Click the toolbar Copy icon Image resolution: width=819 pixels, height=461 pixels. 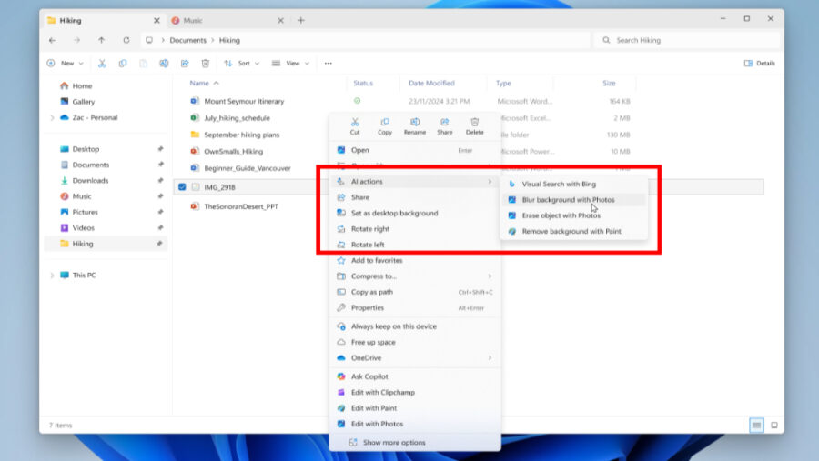(x=122, y=63)
